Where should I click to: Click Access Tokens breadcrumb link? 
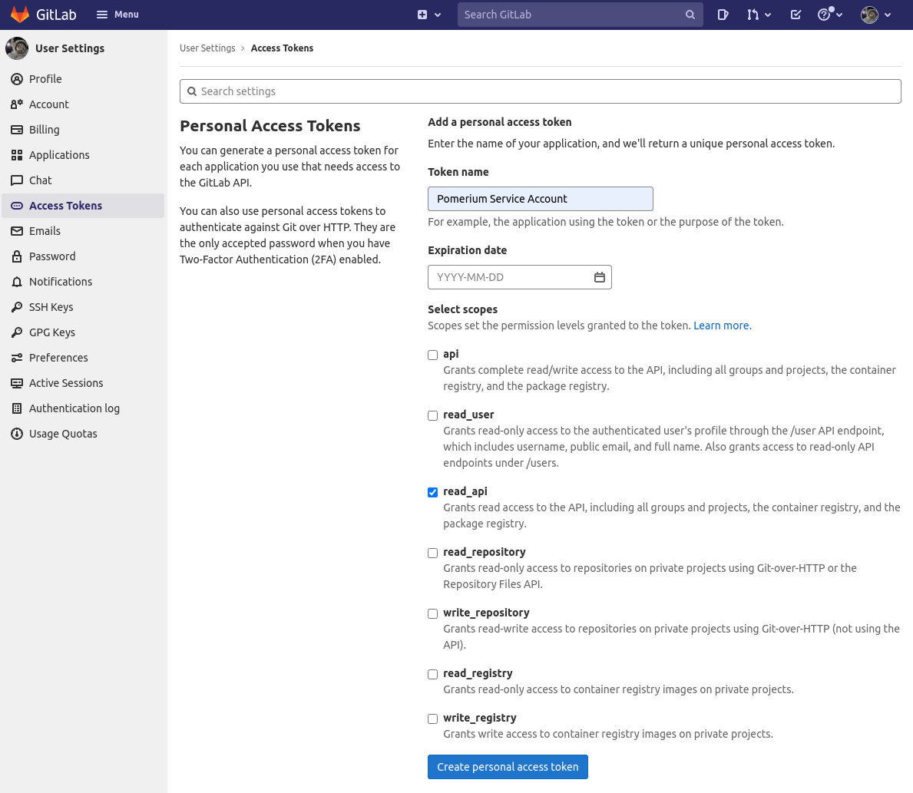pos(282,48)
